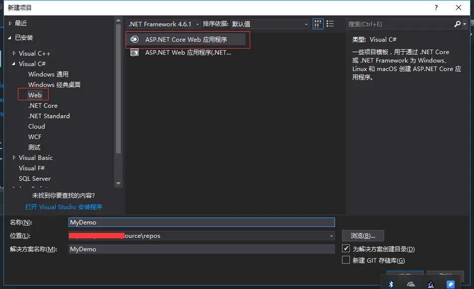Select the Cloud category

pyautogui.click(x=37, y=126)
